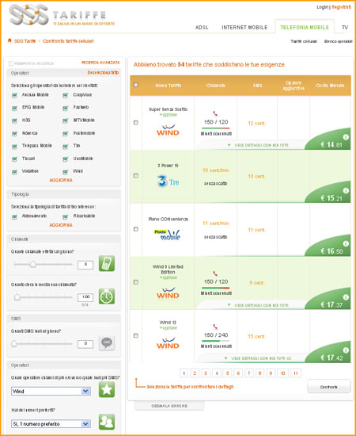Click the PosteMobile logo
This screenshot has width=356, height=436.
click(167, 235)
